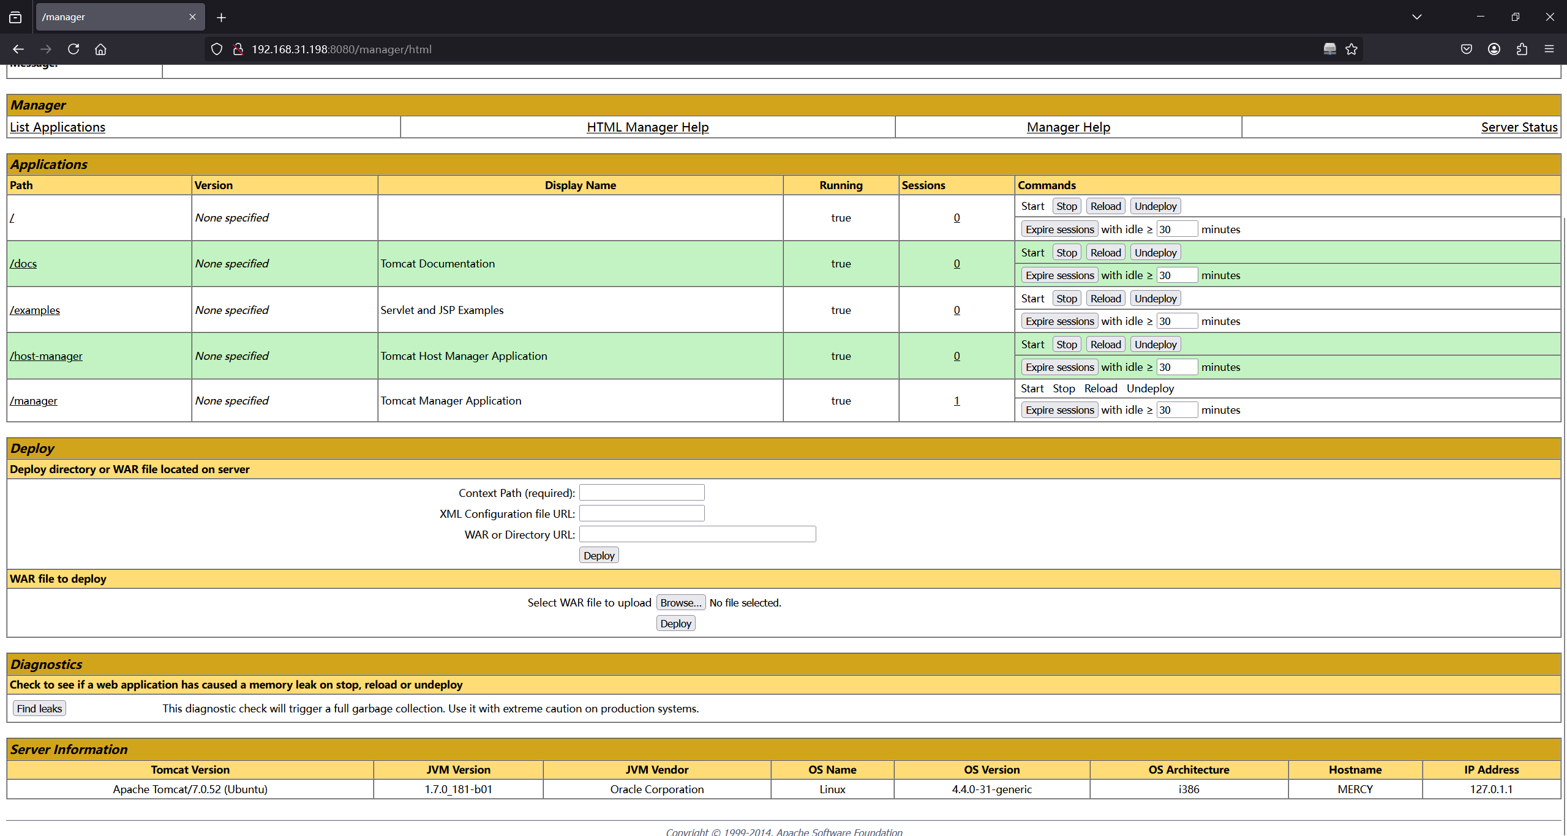
Task: Reload the /examples application
Action: point(1105,299)
